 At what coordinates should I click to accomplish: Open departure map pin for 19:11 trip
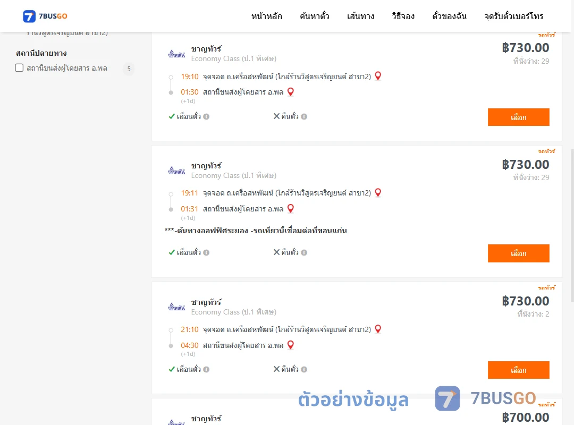pos(378,192)
